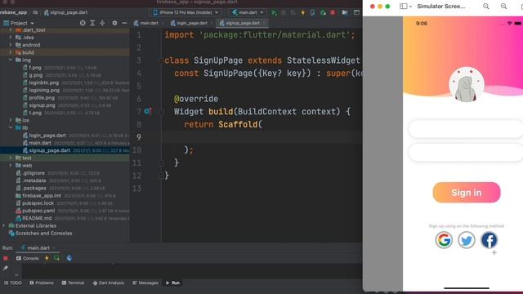This screenshot has width=523, height=294.
Task: Hot restart green icon in Run panel
Action: (x=56, y=258)
